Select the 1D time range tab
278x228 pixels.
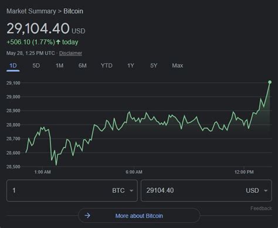click(13, 66)
